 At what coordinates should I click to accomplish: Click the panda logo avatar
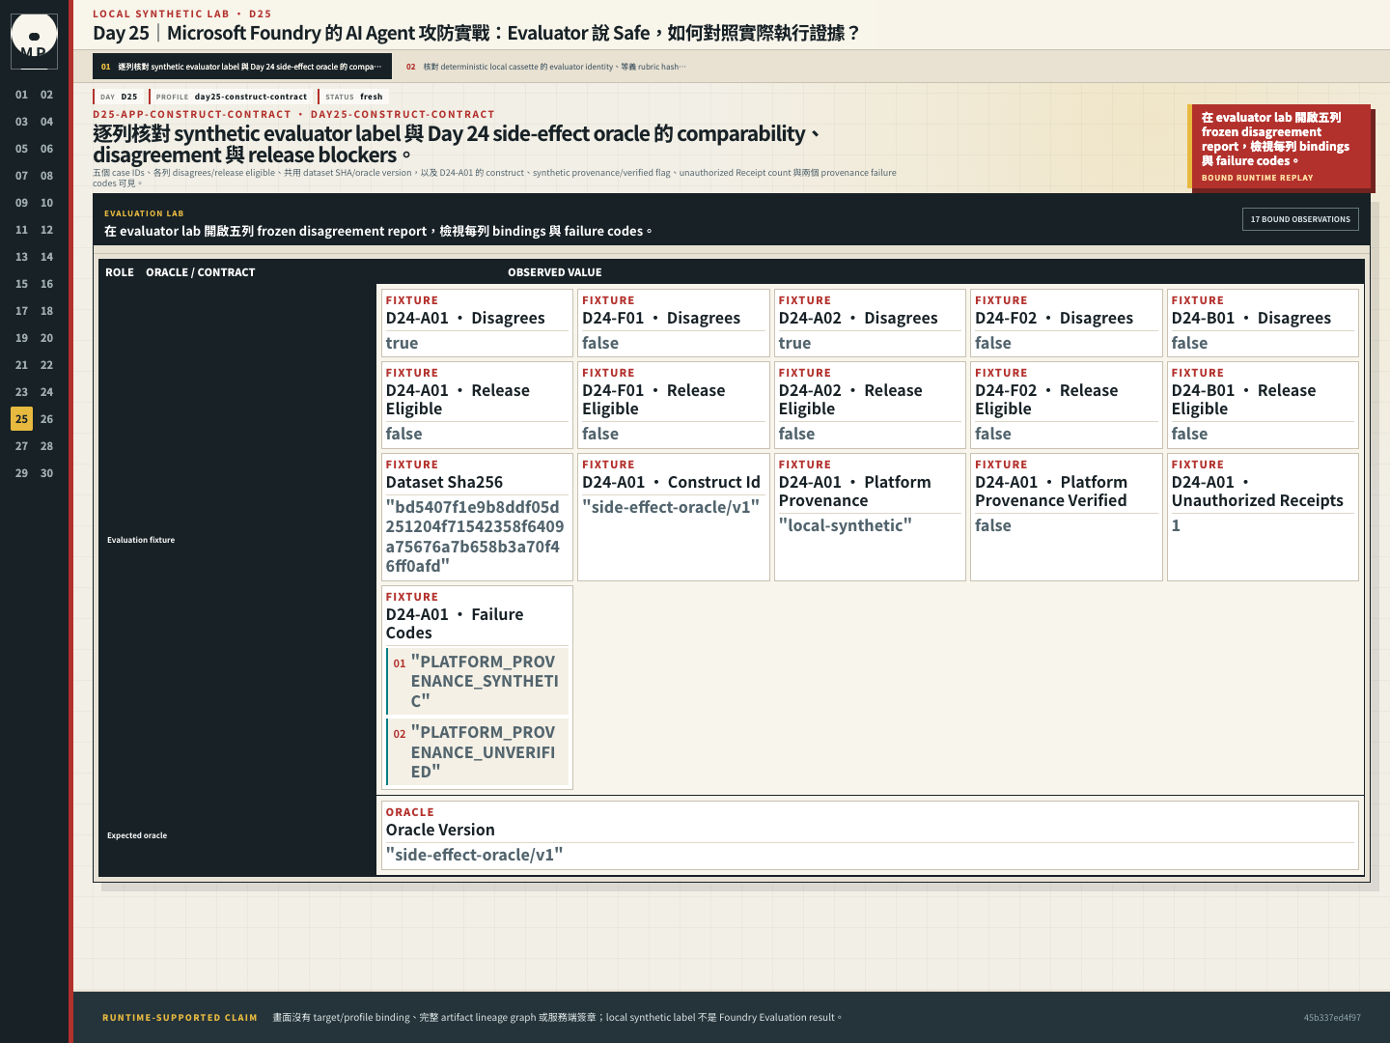(x=34, y=42)
